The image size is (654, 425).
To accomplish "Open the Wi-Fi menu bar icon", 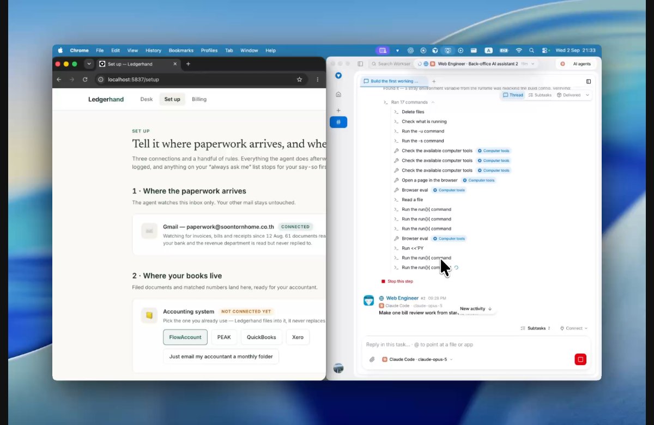I will [x=519, y=51].
